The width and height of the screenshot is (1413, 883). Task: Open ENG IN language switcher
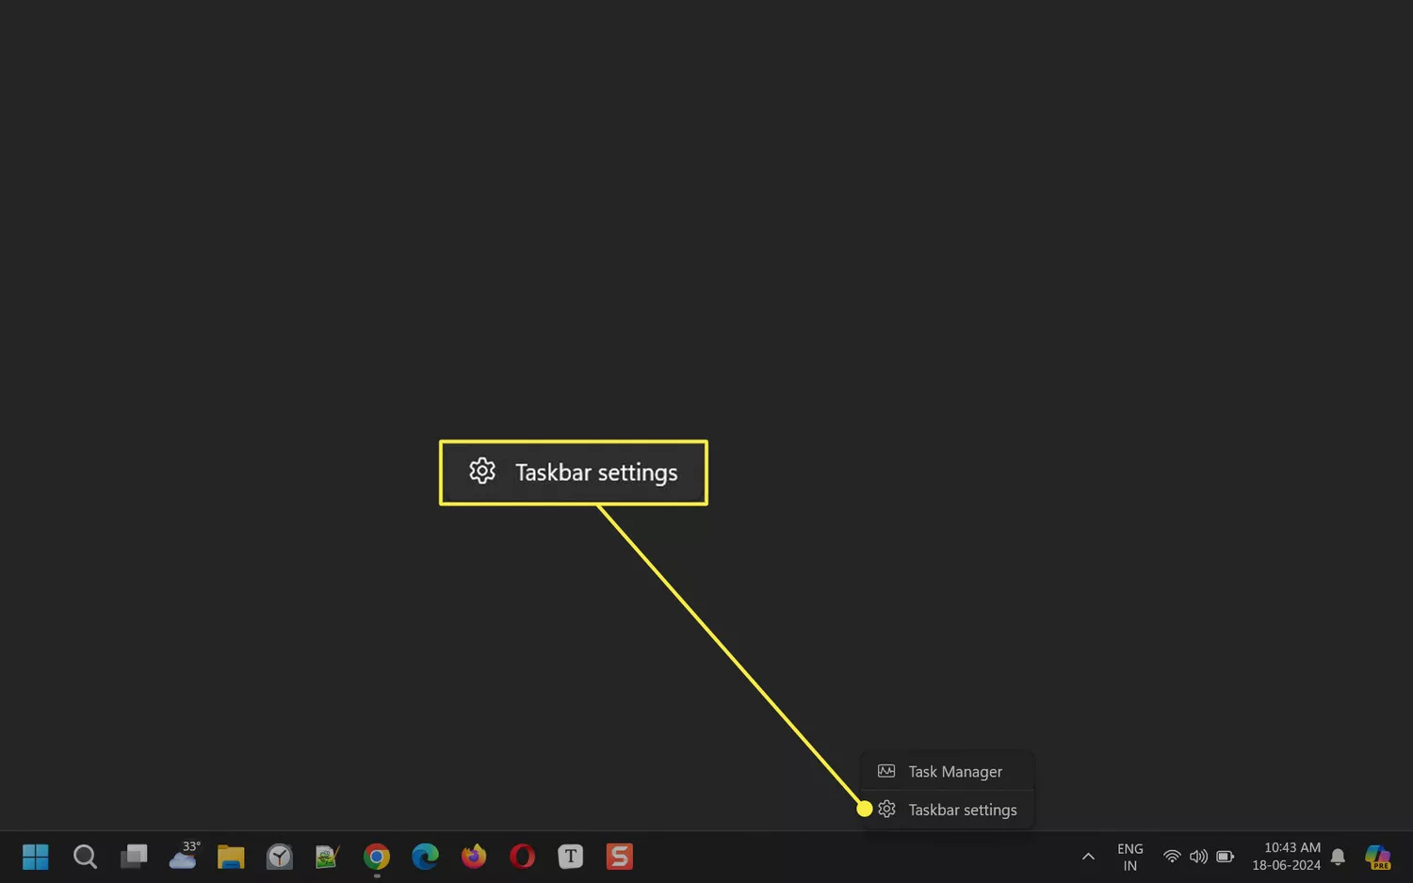[x=1130, y=857]
